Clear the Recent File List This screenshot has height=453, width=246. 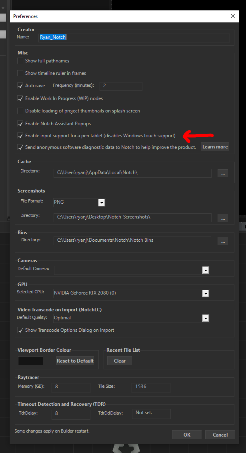pos(120,361)
